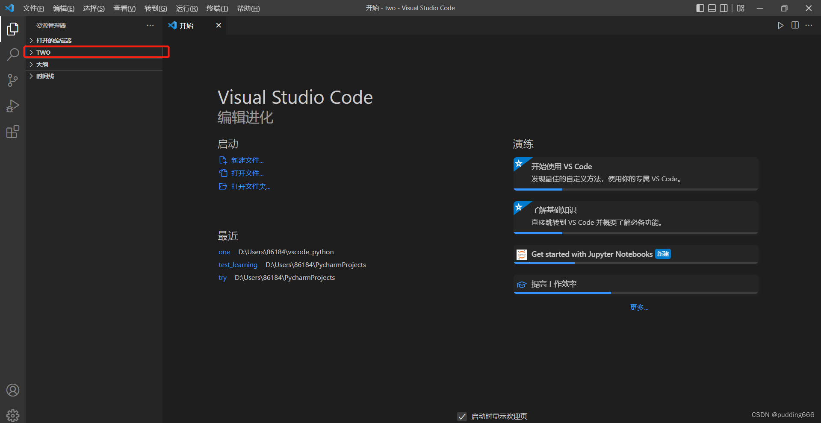Open the Run and Debug view icon
This screenshot has width=821, height=423.
click(x=13, y=106)
